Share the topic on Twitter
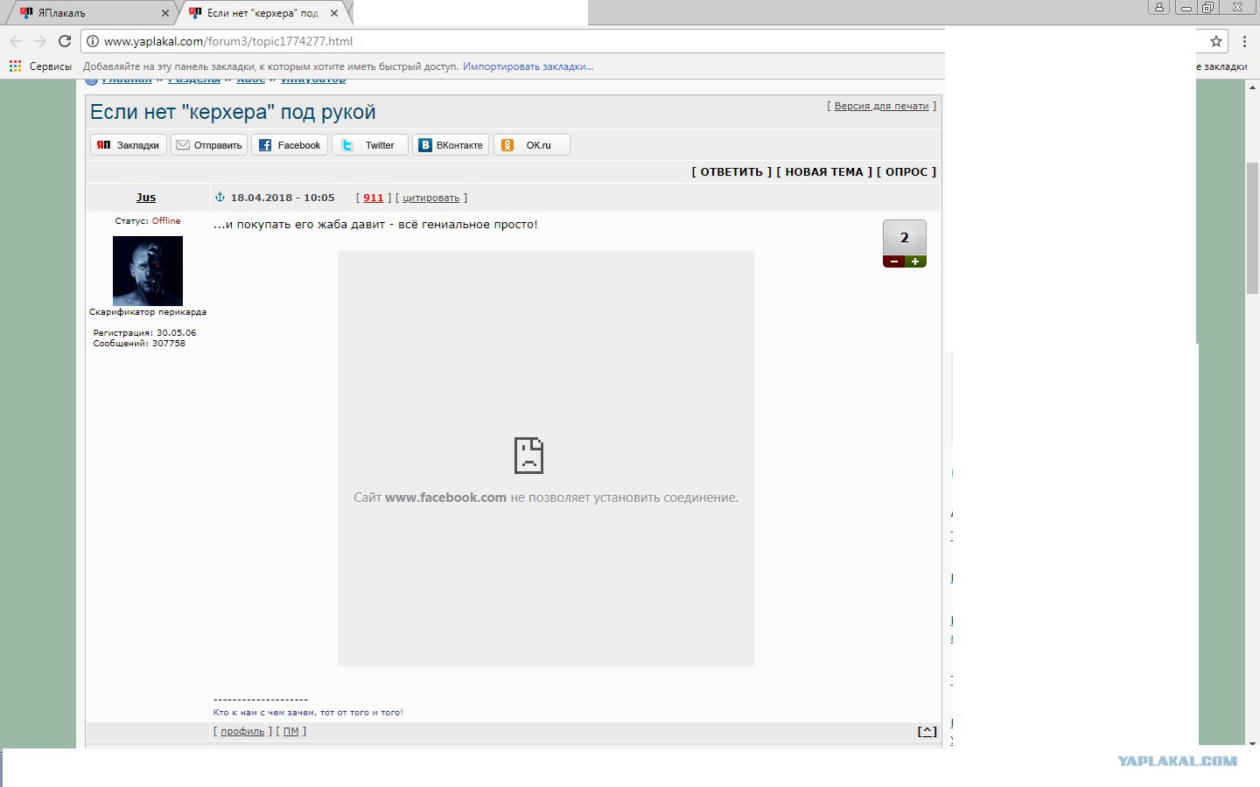Screen dimensions: 1260x787 pos(370,145)
